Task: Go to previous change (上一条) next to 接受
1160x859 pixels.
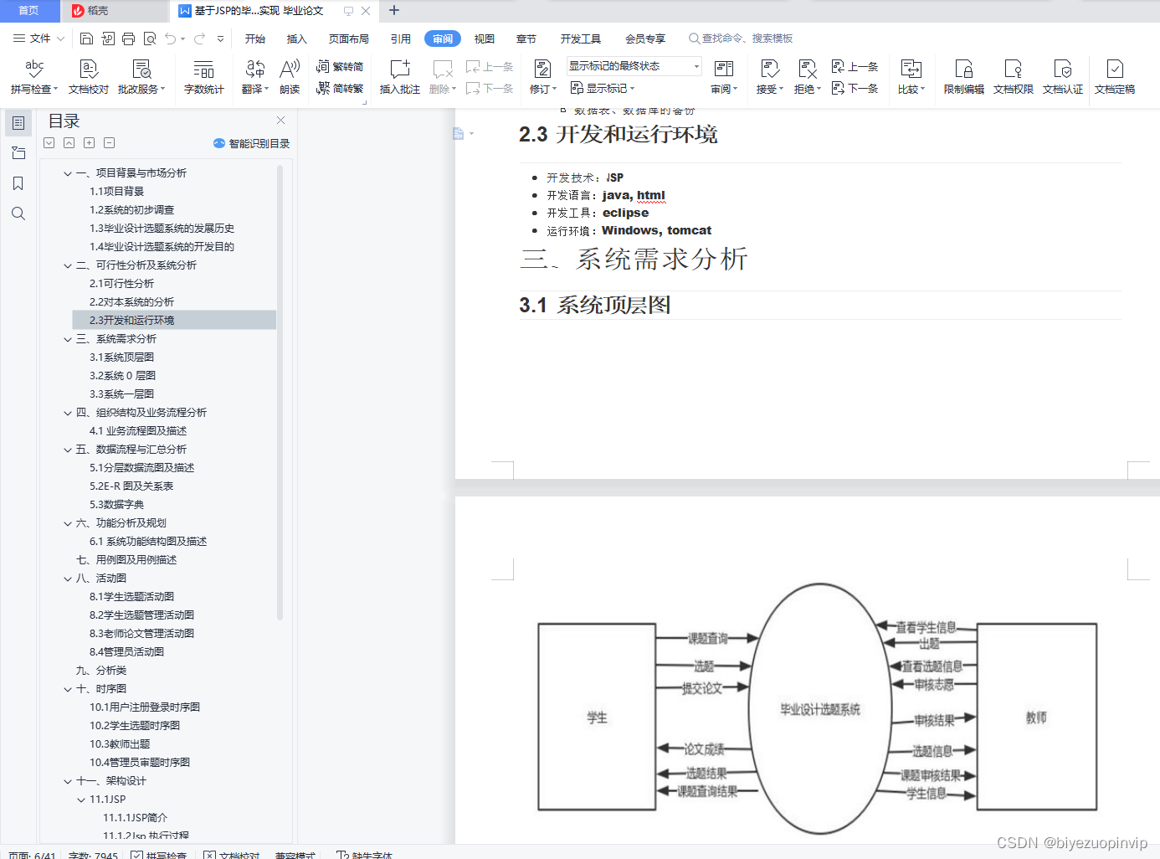Action: pyautogui.click(x=855, y=66)
